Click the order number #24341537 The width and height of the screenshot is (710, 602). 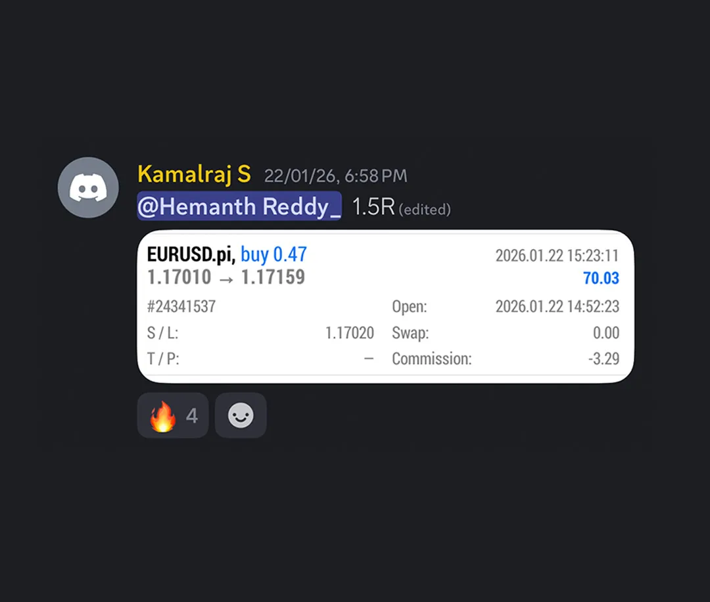[x=181, y=306]
